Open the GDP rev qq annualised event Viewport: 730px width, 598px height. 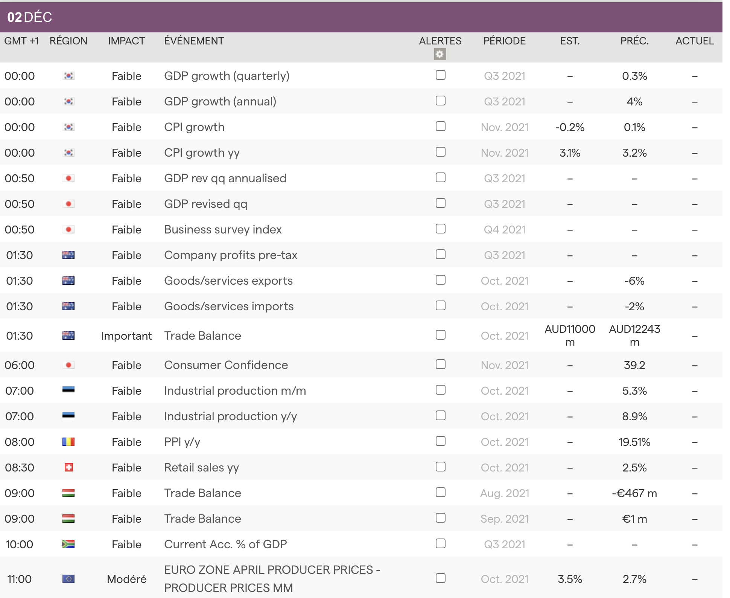click(225, 178)
